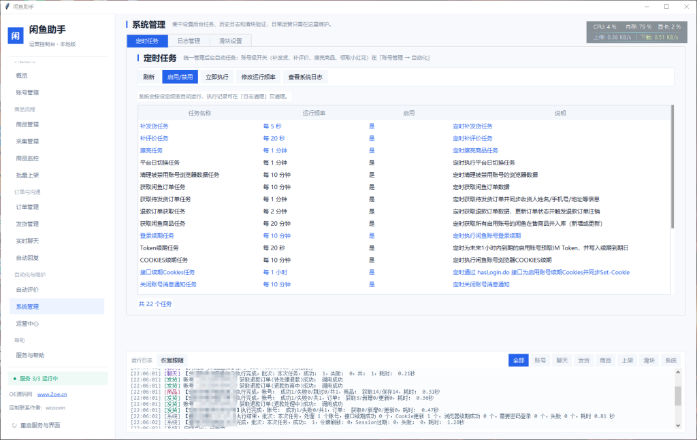Filter logs by 账号
The width and height of the screenshot is (697, 440).
click(x=540, y=360)
